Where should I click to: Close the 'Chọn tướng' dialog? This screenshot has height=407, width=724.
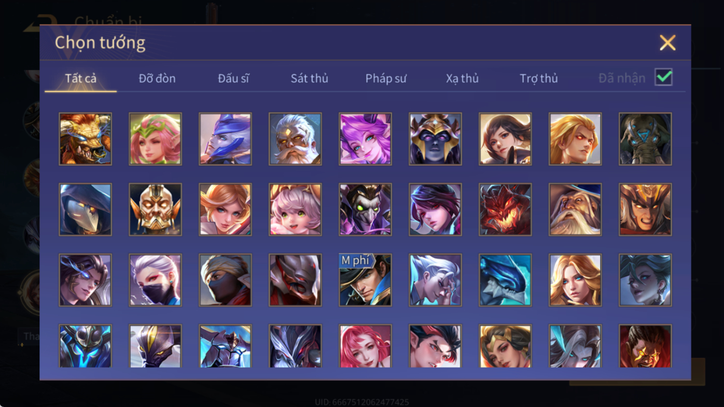667,43
